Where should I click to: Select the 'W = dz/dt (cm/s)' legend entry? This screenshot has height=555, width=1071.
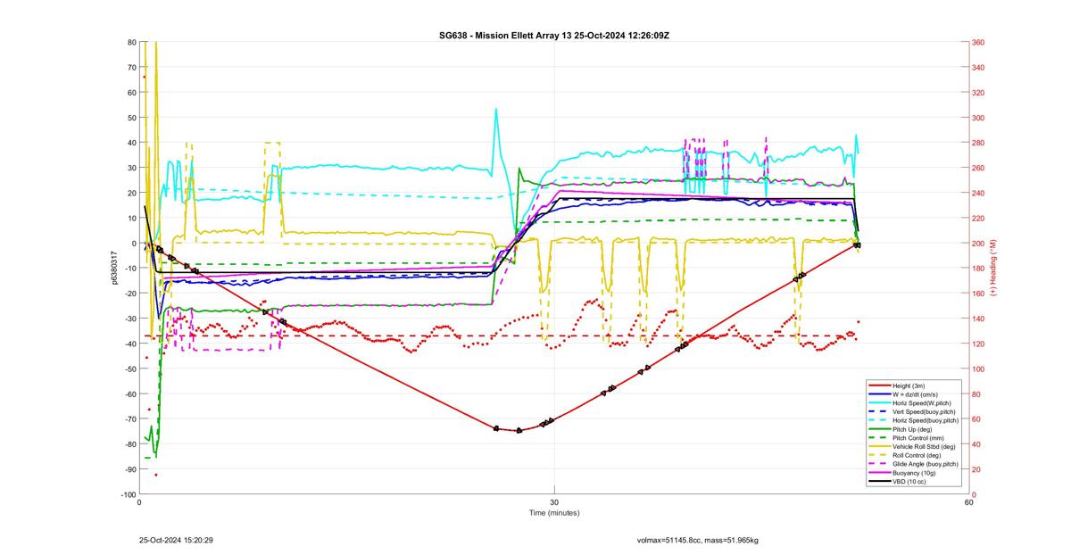tap(915, 394)
